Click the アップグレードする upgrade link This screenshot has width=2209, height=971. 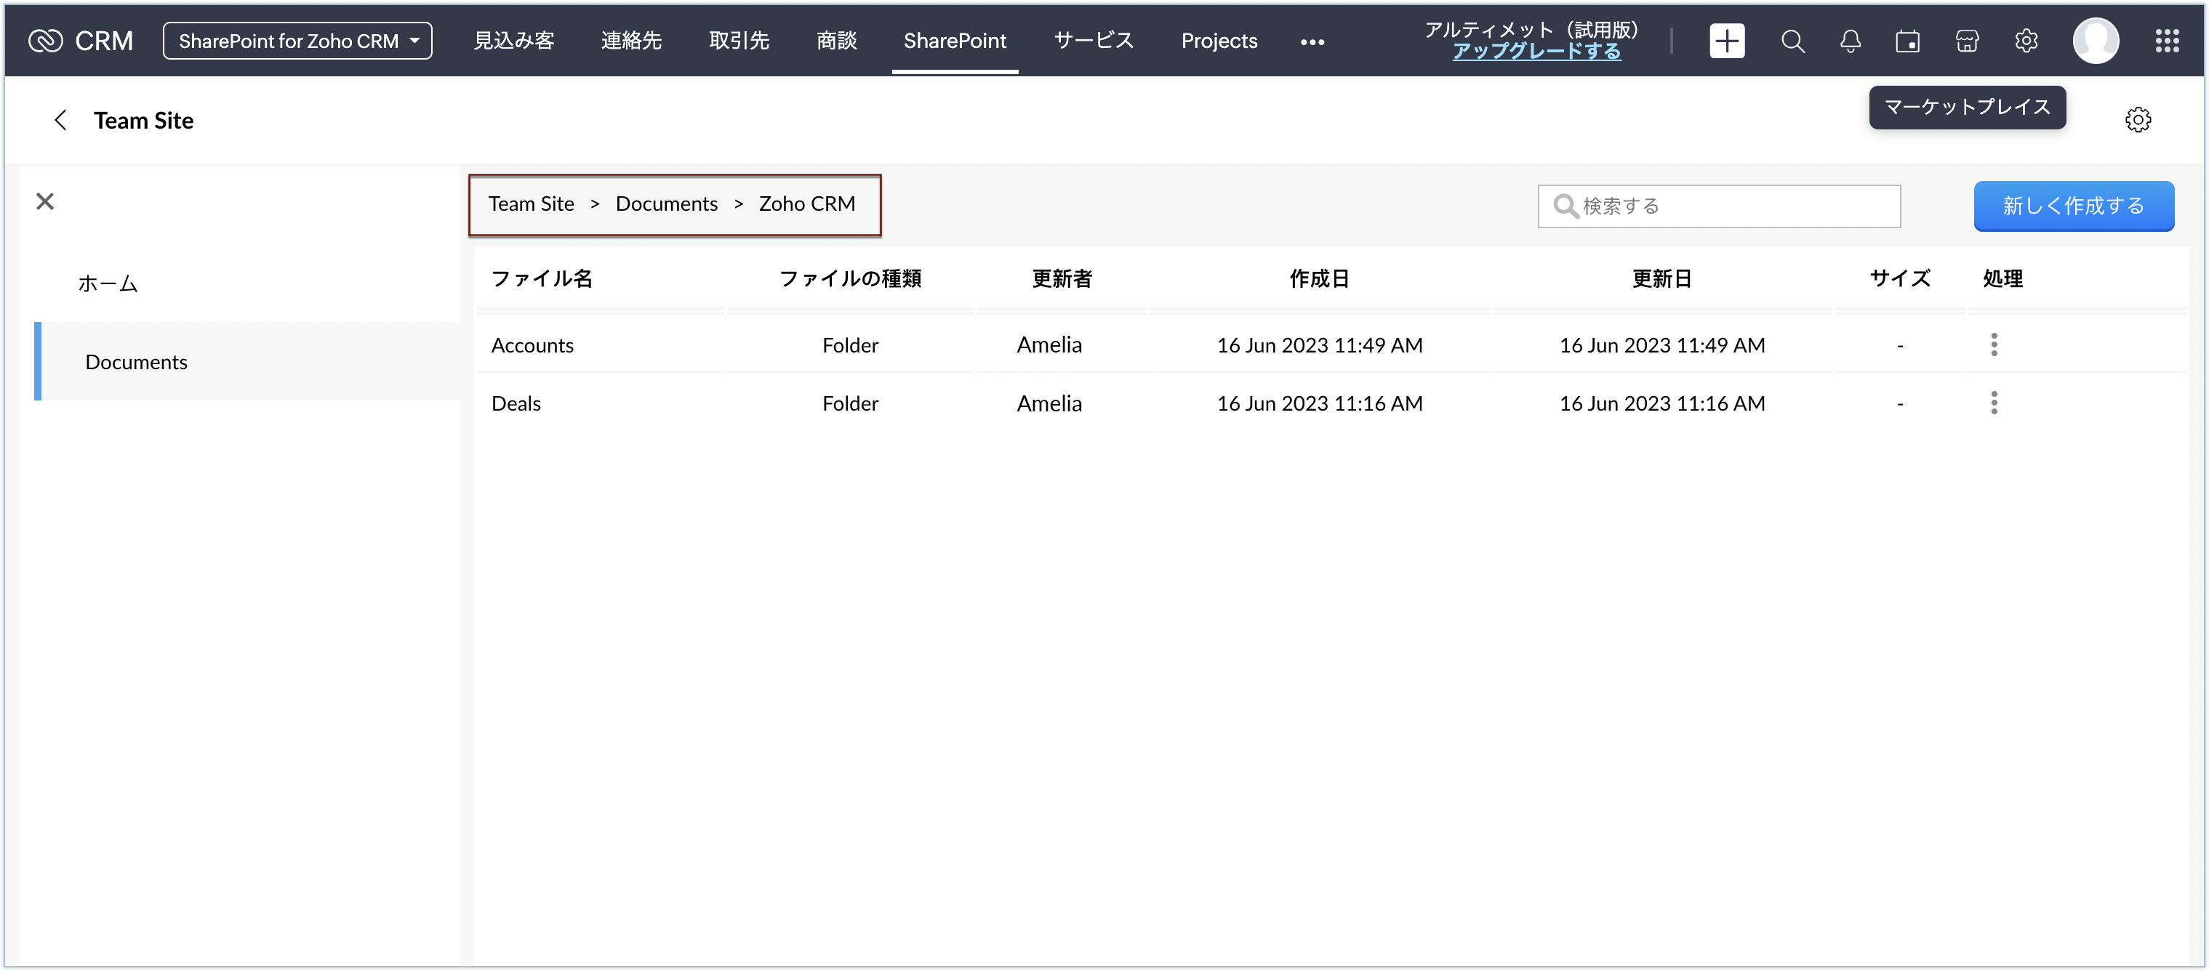coord(1536,52)
